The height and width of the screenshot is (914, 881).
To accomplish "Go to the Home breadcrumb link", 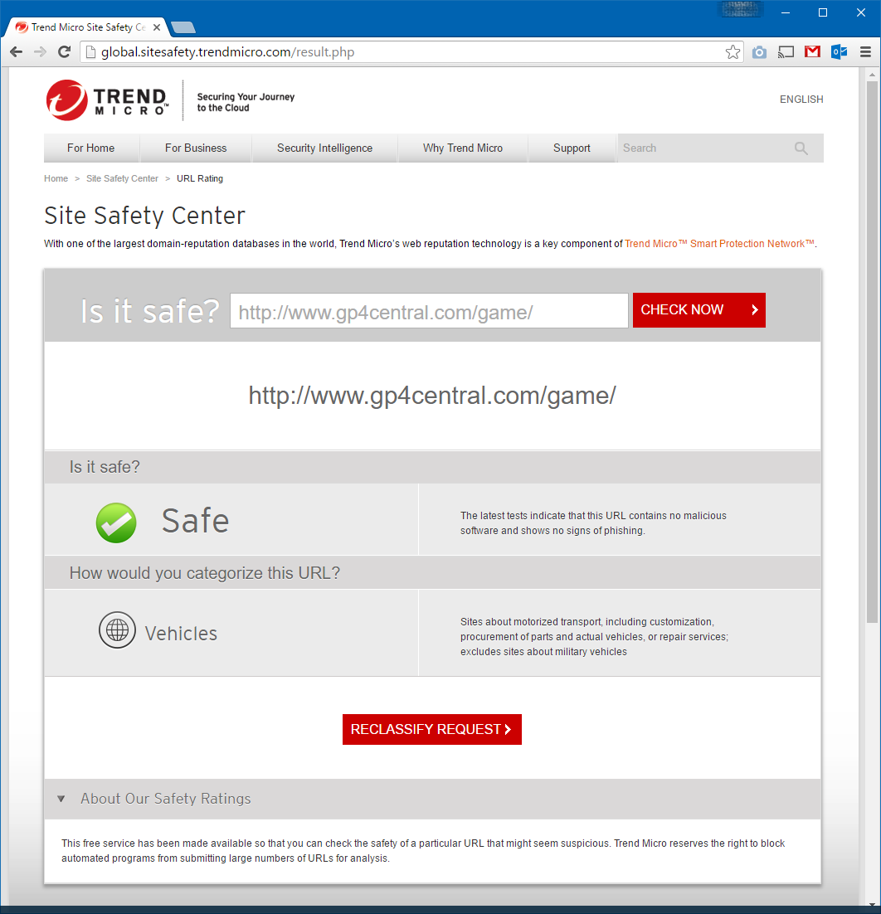I will coord(56,178).
